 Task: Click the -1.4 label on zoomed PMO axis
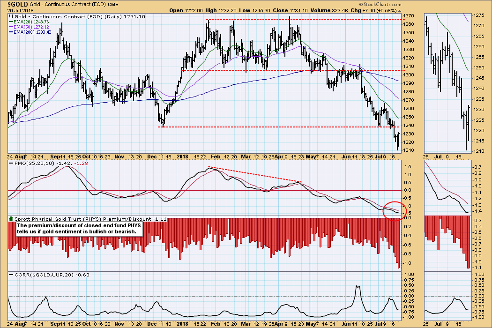coord(477,211)
